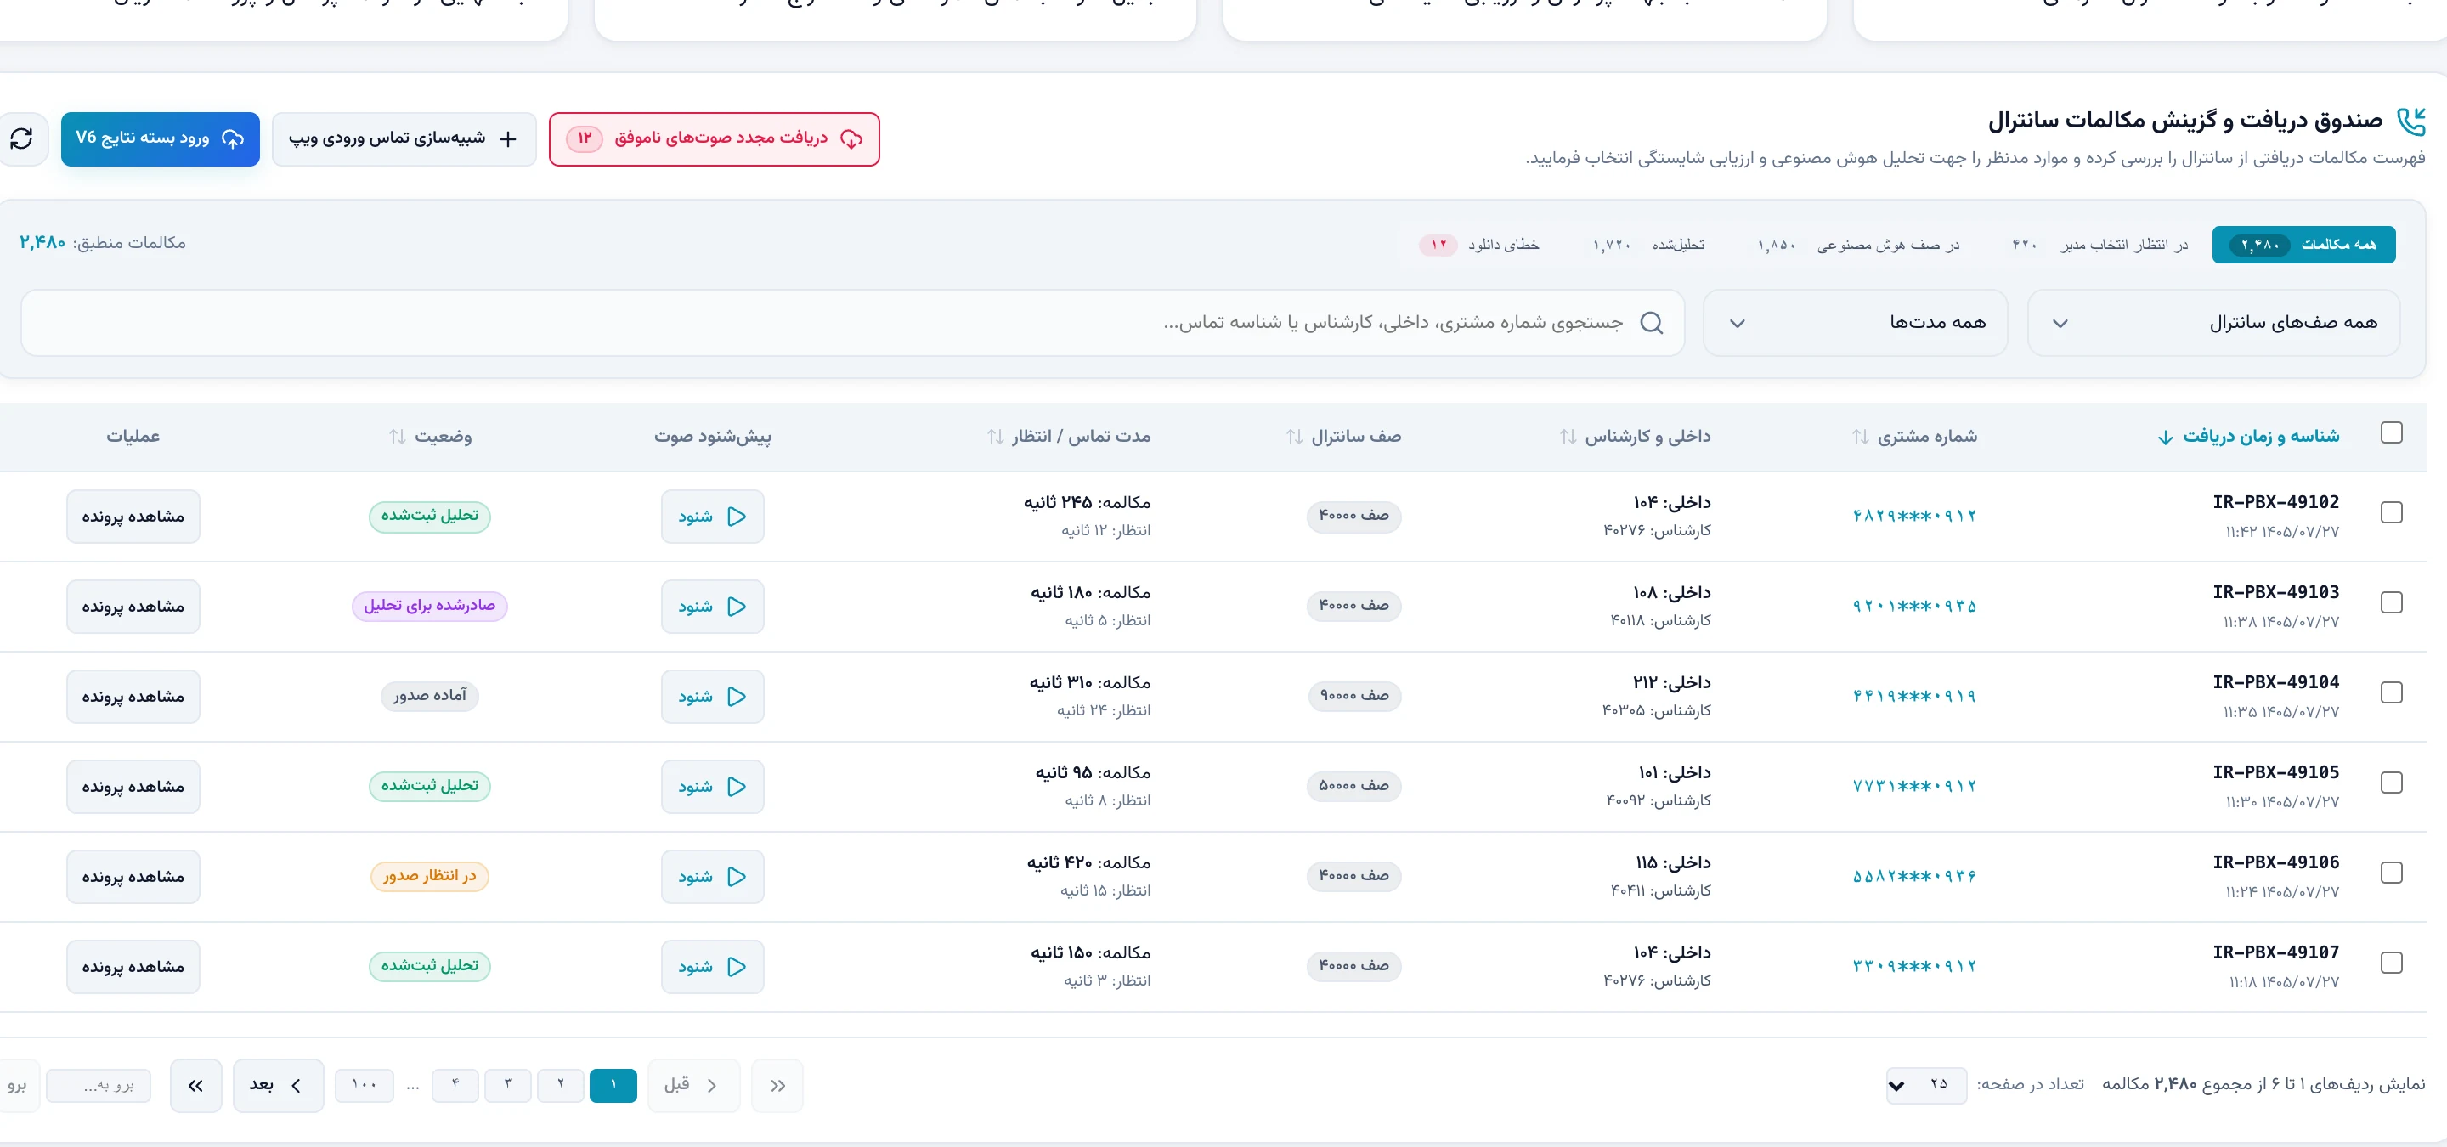This screenshot has height=1147, width=2447.
Task: Play audio preview for IR-PBX-49103
Action: pyautogui.click(x=713, y=607)
